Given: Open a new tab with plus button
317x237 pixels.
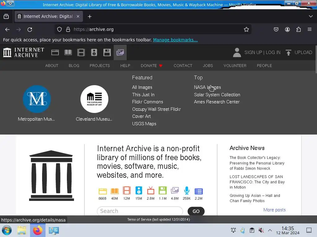Looking at the screenshot, I should 89,17.
